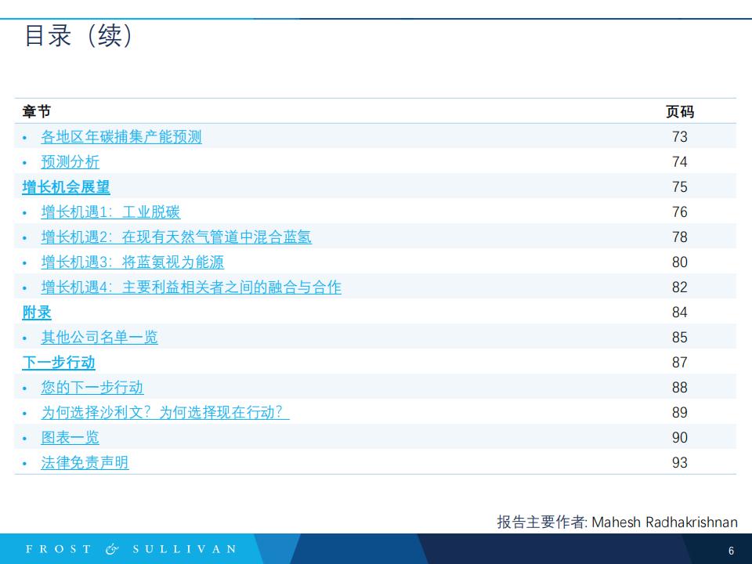Screen dimensions: 752x564
Task: Select page number 85
Action: click(680, 337)
